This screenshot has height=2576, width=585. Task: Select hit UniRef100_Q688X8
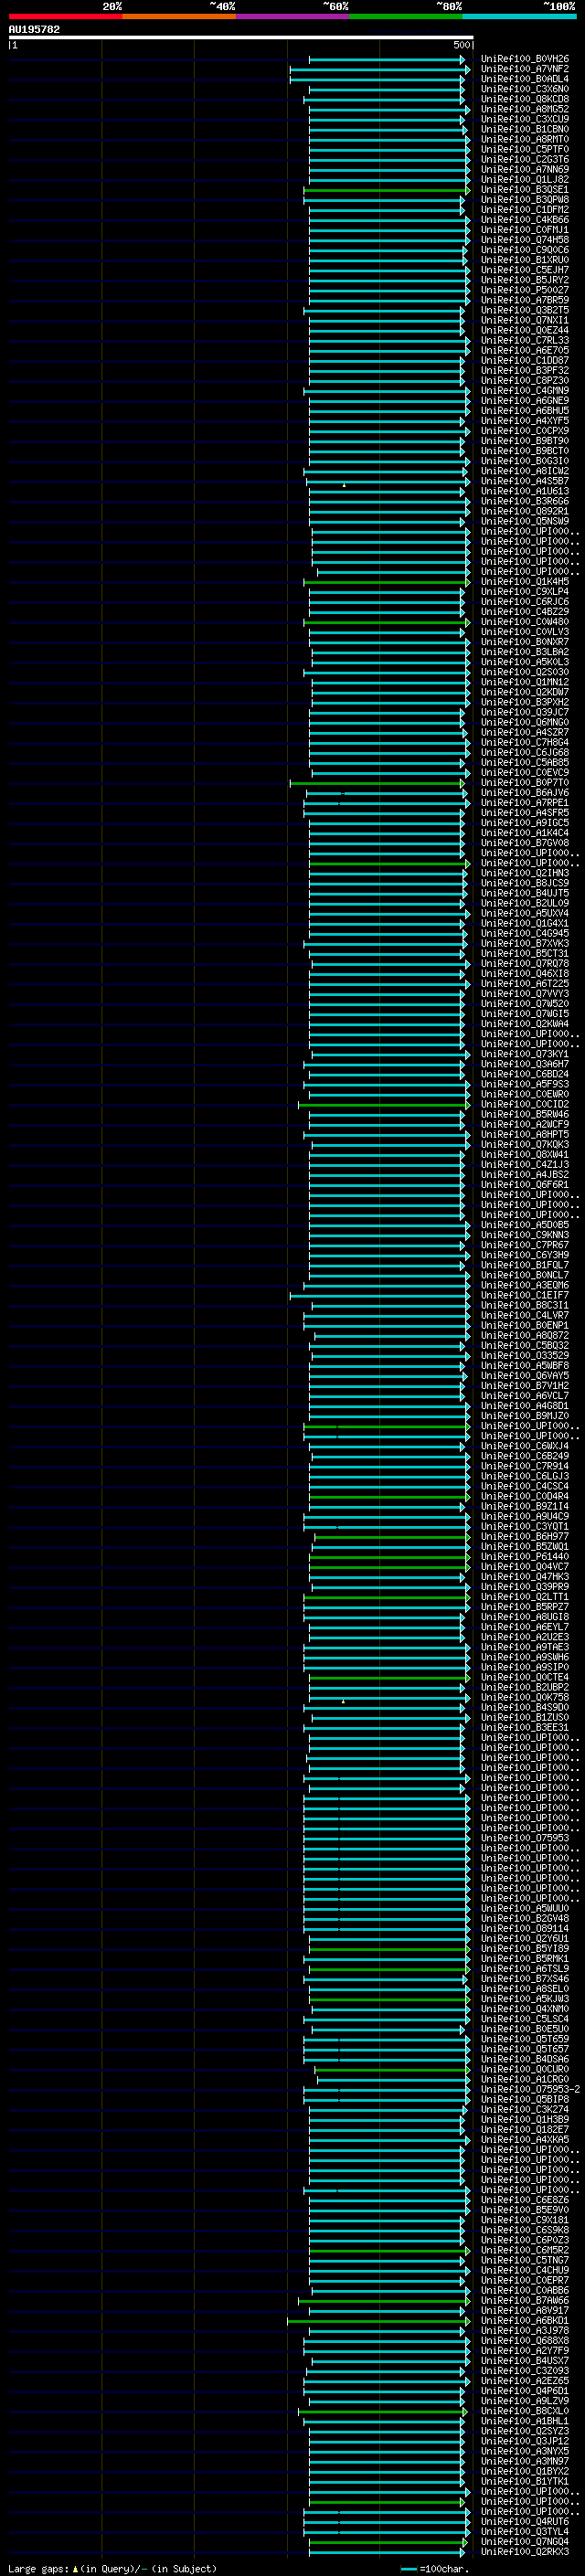pos(524,2341)
